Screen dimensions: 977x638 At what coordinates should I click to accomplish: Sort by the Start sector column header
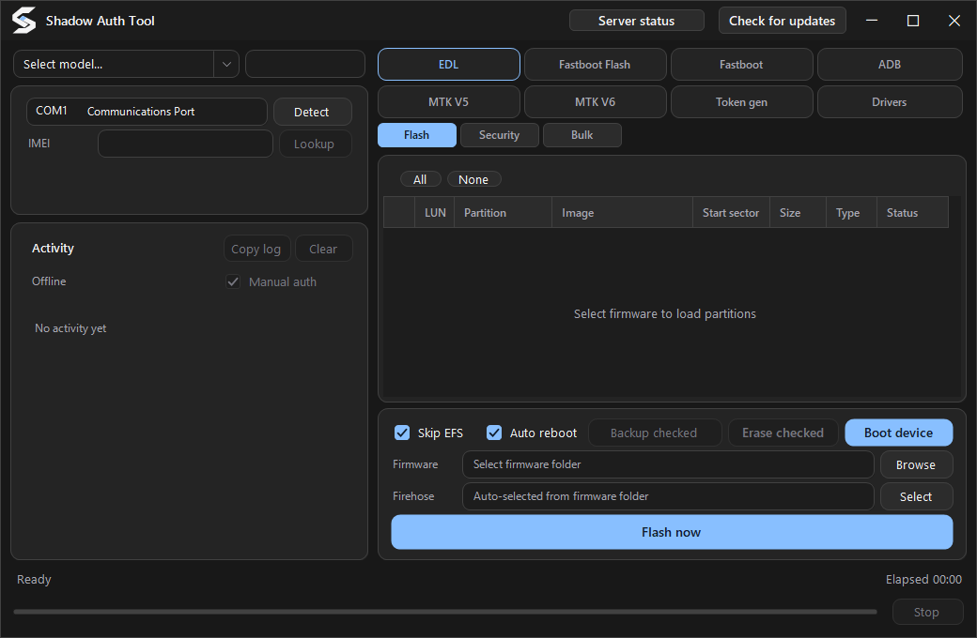tap(732, 213)
